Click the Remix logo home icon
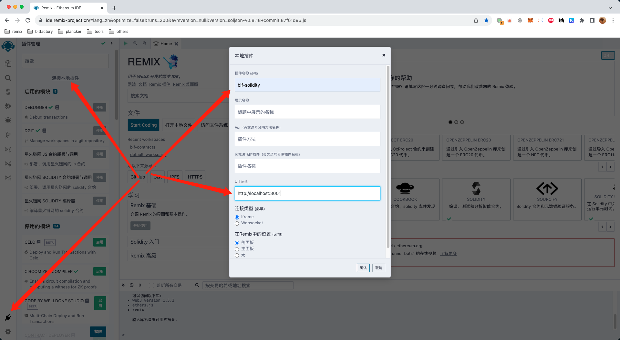Screen dimensions: 620x340 pyautogui.click(x=8, y=46)
